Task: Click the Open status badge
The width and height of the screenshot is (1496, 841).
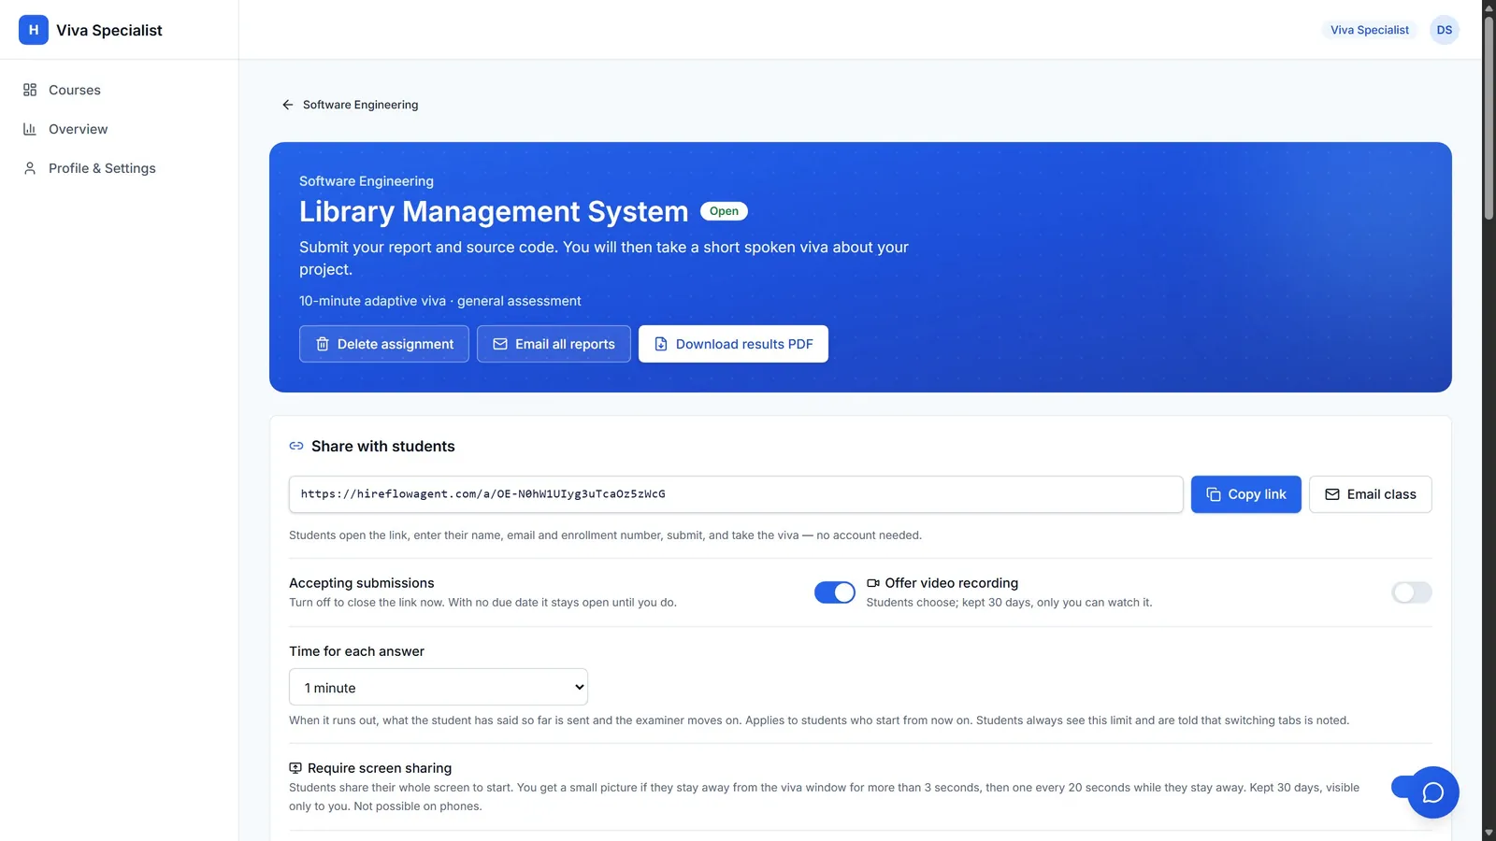Action: [724, 211]
